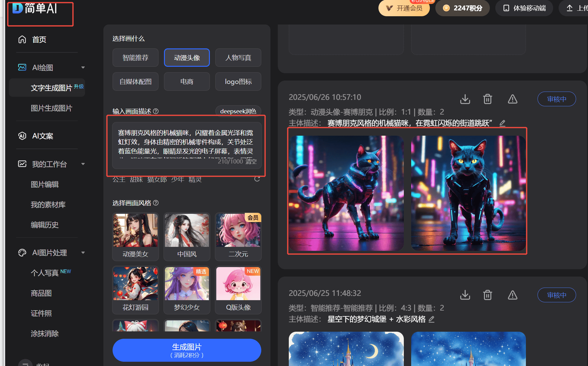
Task: Delete the 10:57:10 generation record
Action: pyautogui.click(x=488, y=99)
